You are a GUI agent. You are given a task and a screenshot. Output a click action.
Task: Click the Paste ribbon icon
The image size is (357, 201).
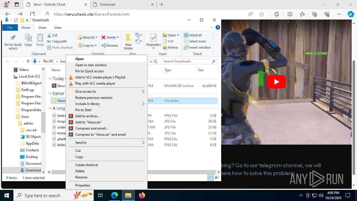pos(40,40)
